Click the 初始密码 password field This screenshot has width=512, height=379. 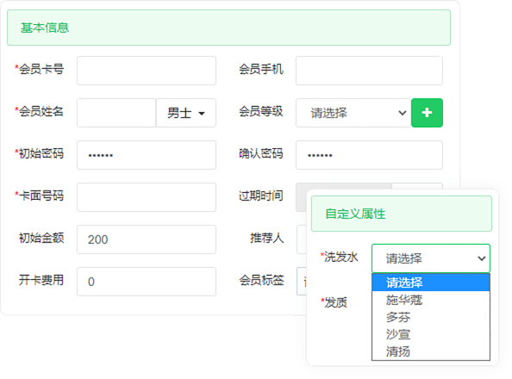147,155
